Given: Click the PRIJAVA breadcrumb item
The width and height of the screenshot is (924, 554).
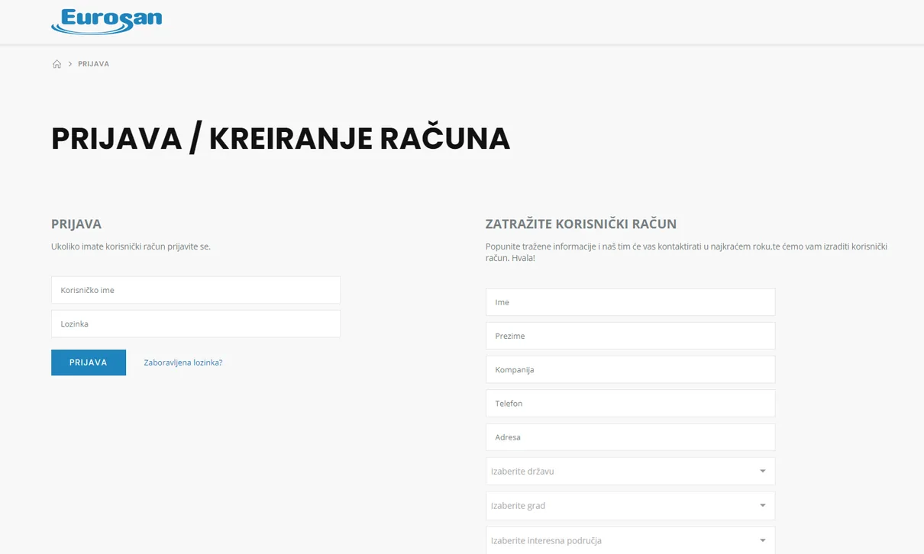Looking at the screenshot, I should pyautogui.click(x=93, y=64).
